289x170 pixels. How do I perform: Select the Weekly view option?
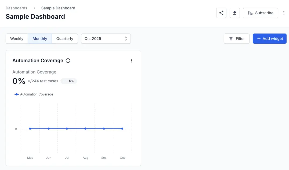(x=17, y=39)
